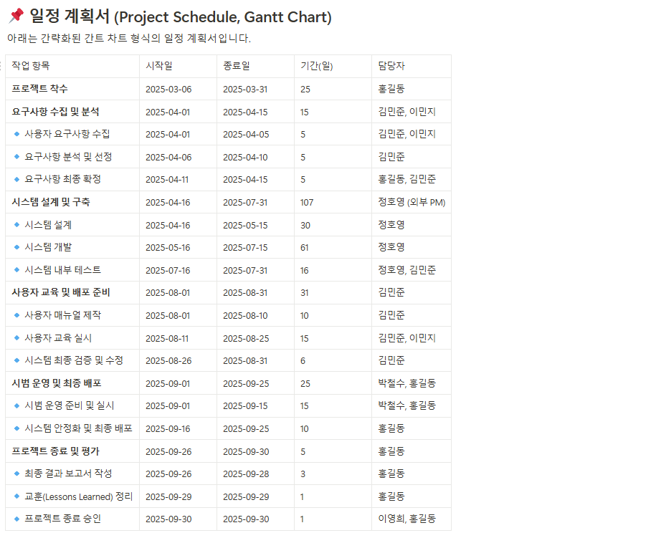Viewport: 656px width, 538px height.
Task: Click the end date '2025-07-15'
Action: [x=245, y=247]
